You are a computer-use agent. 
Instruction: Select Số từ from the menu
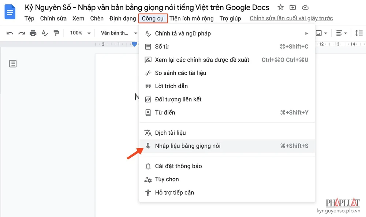(163, 46)
